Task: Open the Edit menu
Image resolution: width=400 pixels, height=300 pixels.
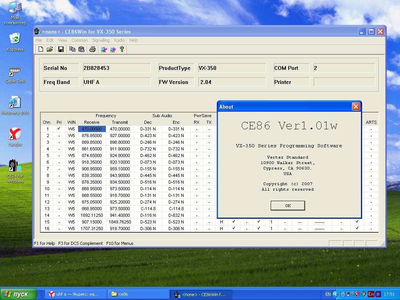Action: click(50, 40)
